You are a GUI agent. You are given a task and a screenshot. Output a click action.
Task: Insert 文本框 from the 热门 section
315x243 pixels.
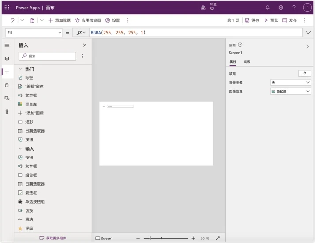pyautogui.click(x=27, y=95)
